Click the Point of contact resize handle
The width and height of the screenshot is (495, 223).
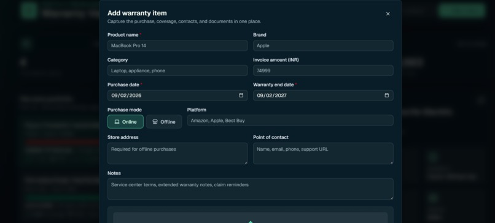tap(391, 162)
